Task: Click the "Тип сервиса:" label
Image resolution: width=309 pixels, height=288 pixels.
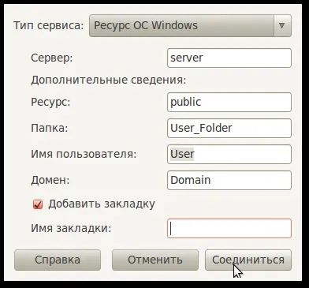Action: click(x=49, y=26)
